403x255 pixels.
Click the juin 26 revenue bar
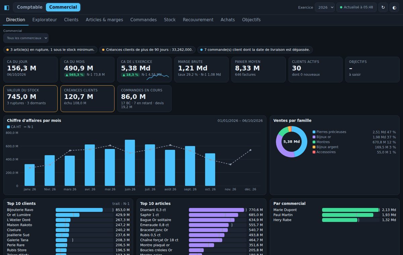[130, 163]
